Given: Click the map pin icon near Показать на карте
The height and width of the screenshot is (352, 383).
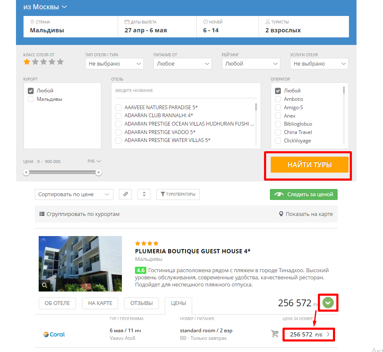Looking at the screenshot, I should 281,214.
